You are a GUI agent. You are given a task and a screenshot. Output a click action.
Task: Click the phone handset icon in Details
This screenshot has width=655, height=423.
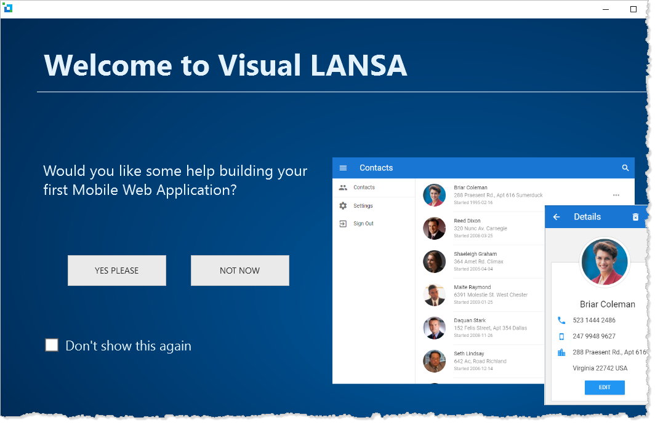click(x=561, y=320)
